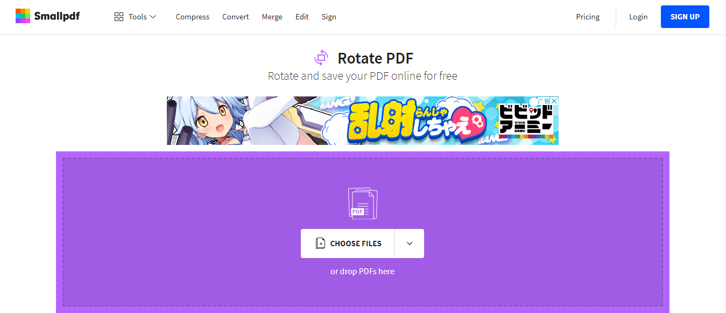Image resolution: width=726 pixels, height=313 pixels.
Task: Click the Smallpdf brand name text
Action: point(57,16)
